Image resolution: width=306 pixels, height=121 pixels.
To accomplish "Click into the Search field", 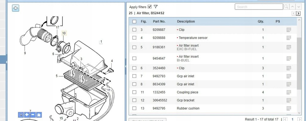I will tap(259, 7).
